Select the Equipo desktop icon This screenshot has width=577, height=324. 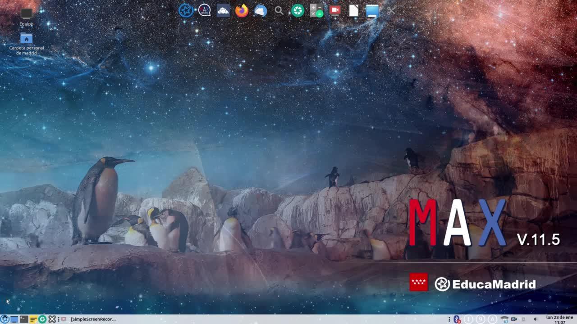[x=27, y=17]
